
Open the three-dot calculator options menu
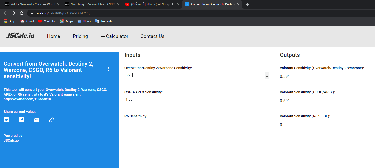[x=108, y=69]
